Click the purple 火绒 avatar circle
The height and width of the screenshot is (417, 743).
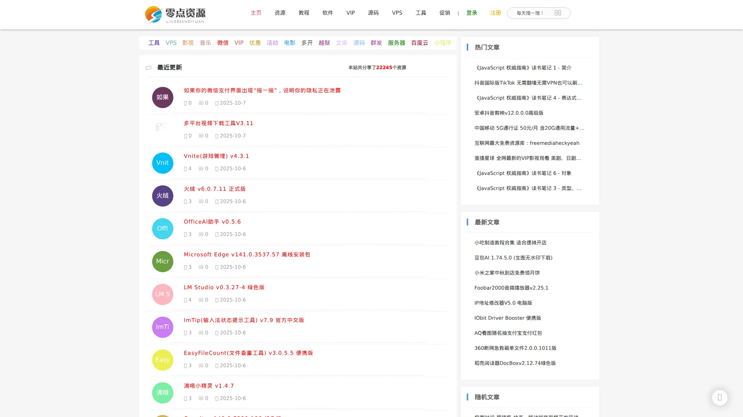click(x=163, y=196)
